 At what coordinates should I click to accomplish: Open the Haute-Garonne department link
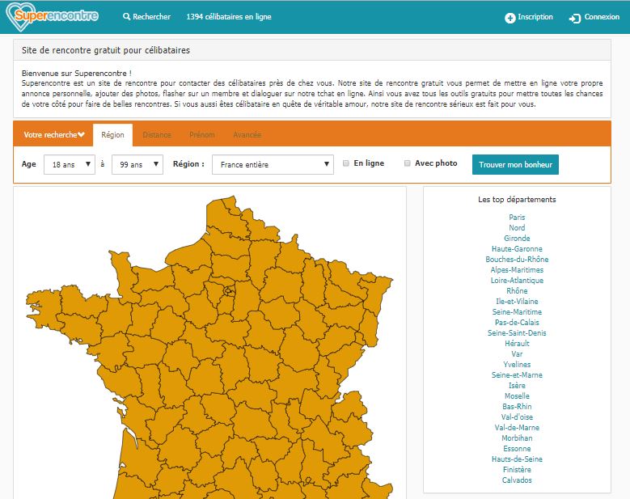click(517, 249)
